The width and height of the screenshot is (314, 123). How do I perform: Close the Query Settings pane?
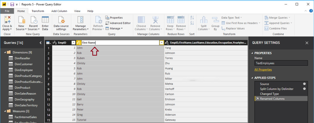(x=307, y=43)
